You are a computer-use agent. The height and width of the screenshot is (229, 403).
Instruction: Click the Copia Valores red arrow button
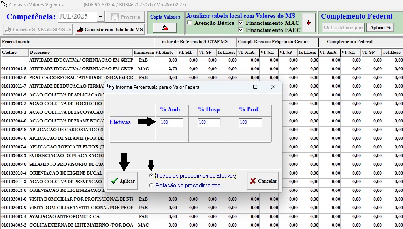click(x=165, y=28)
